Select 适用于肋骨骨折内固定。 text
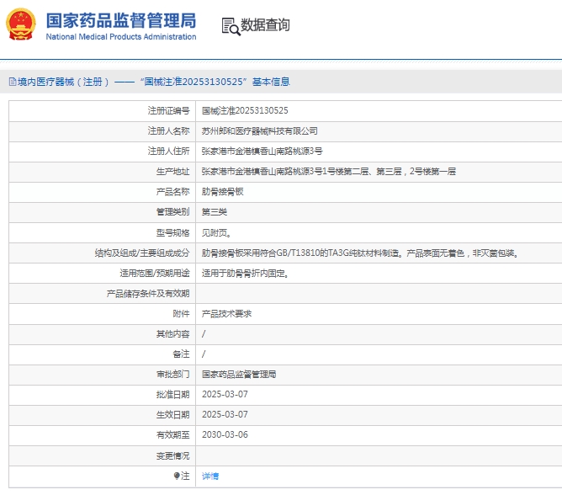The height and width of the screenshot is (495, 562). 245,274
